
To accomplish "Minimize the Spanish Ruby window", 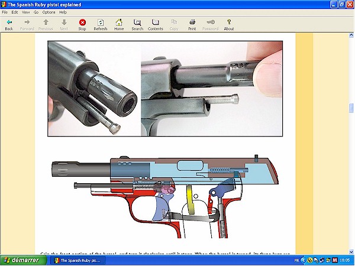I will (x=334, y=5).
